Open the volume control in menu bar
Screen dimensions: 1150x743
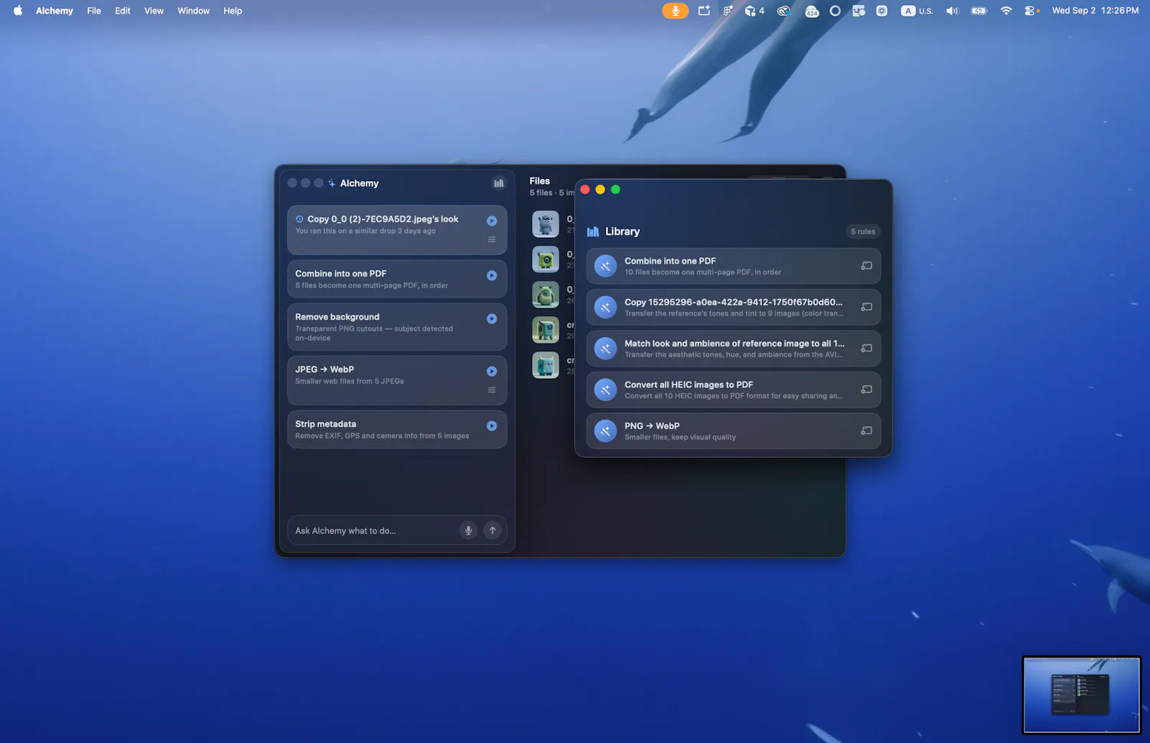[x=952, y=11]
